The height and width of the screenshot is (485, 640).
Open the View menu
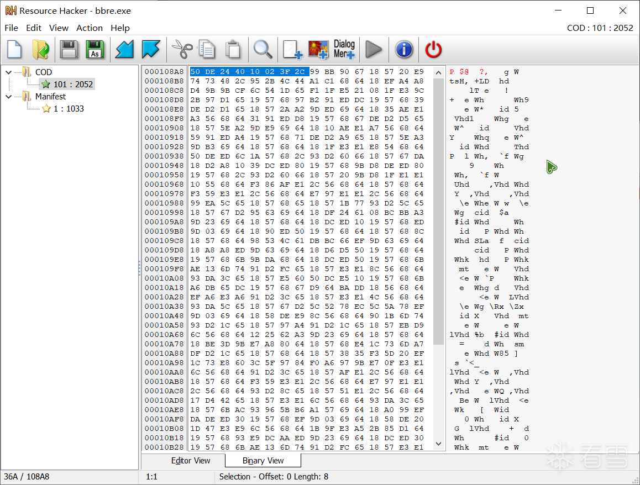[x=59, y=28]
